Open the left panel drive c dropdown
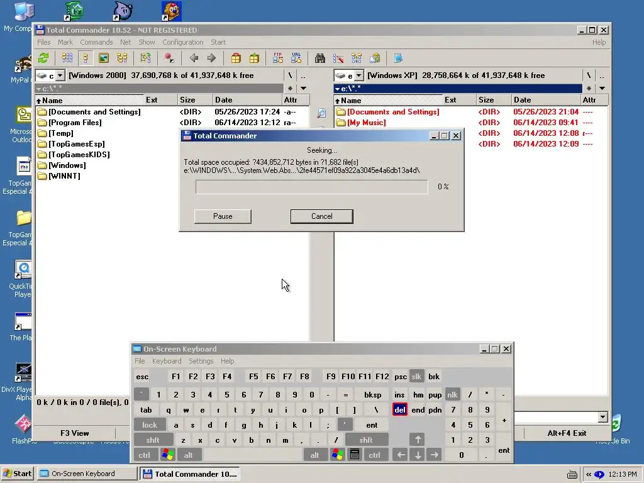 (x=60, y=75)
